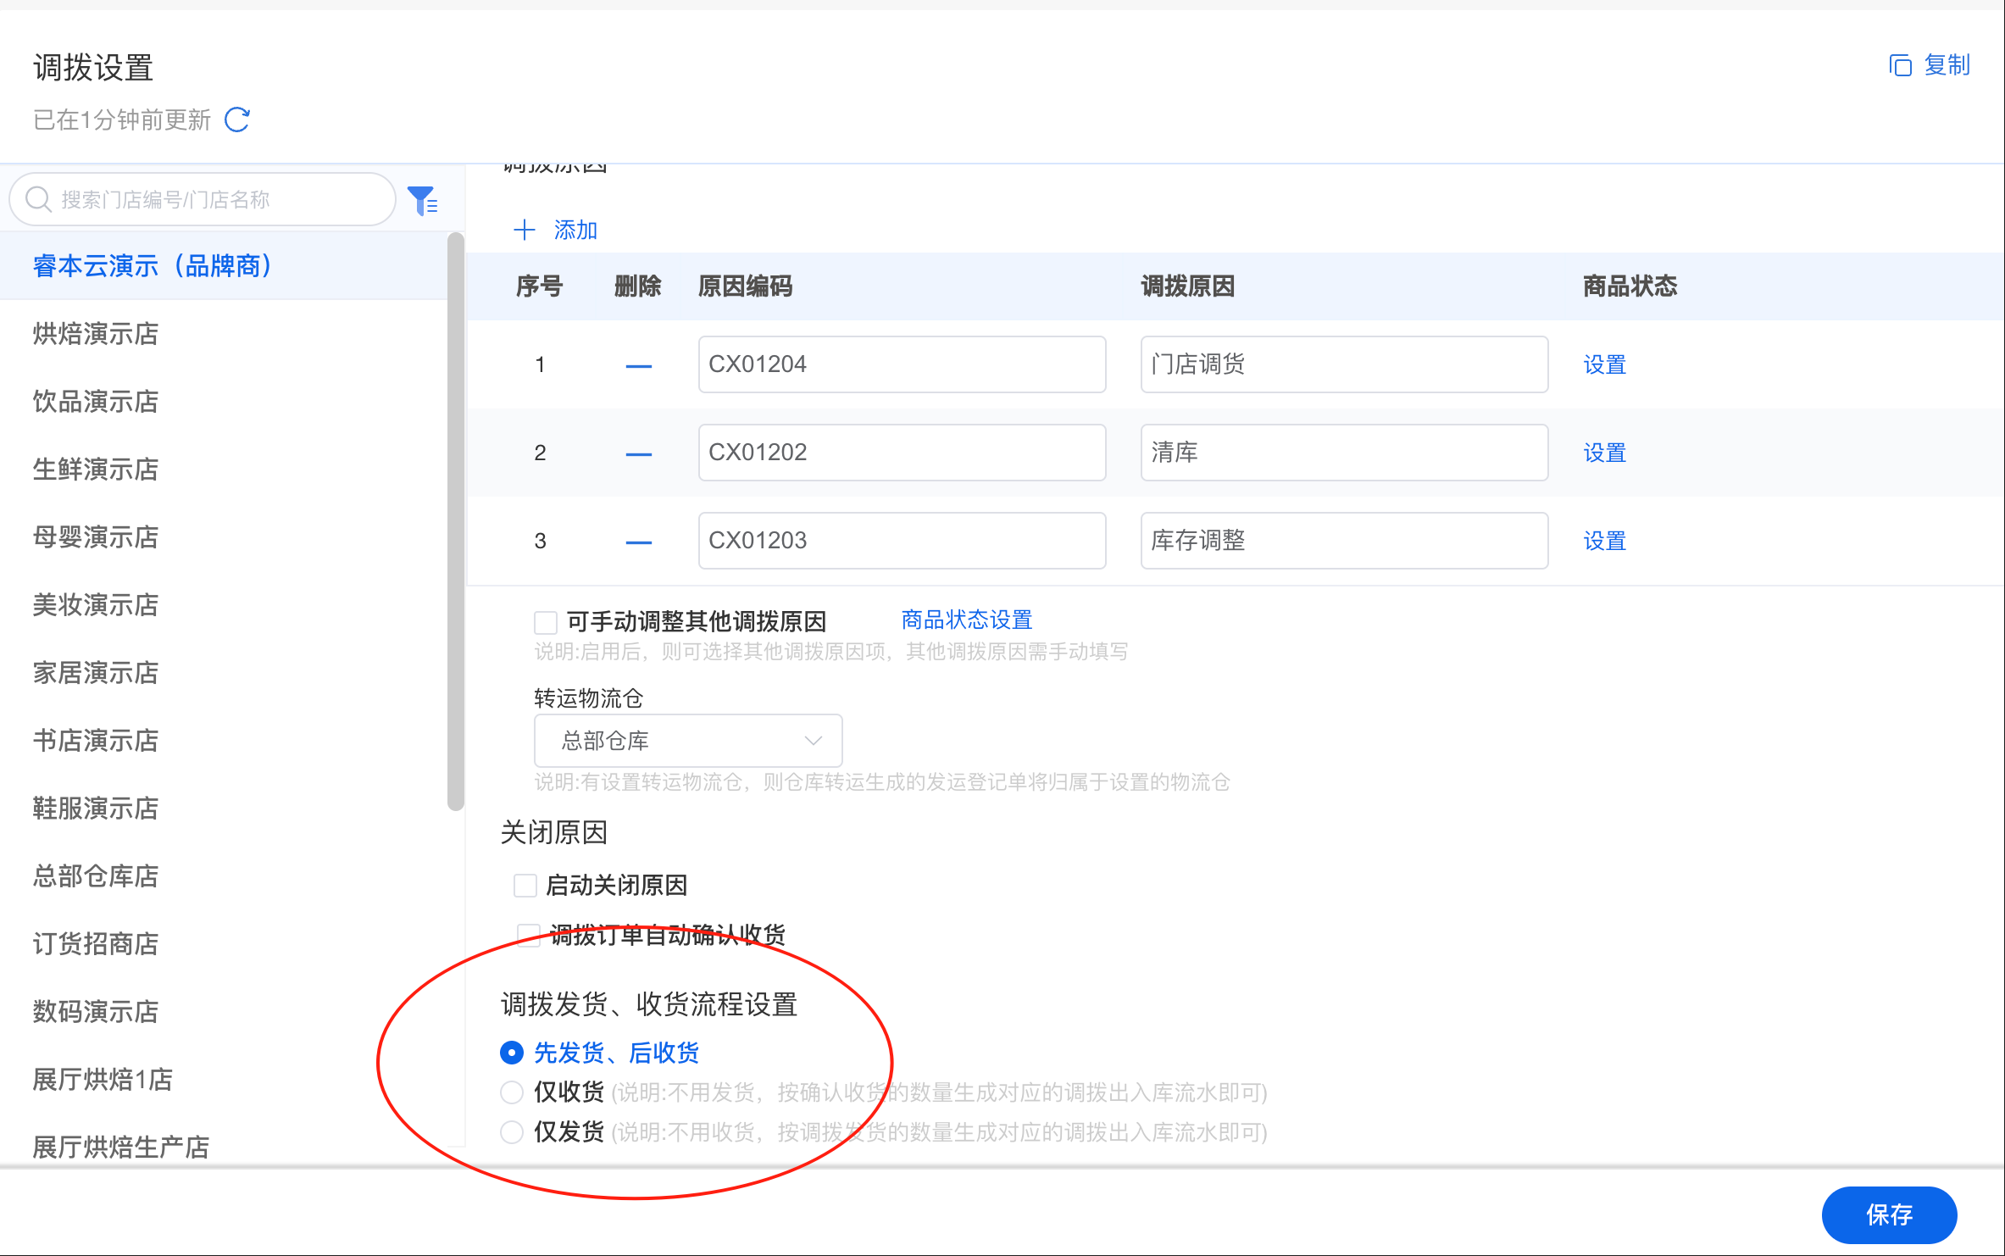Viewport: 2005px width, 1256px height.
Task: Select the 仅收货 radio option
Action: coord(512,1092)
